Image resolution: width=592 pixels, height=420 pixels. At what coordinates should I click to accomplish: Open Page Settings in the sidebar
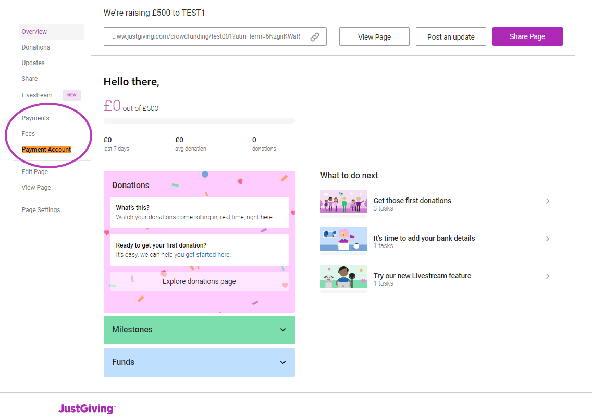point(41,210)
